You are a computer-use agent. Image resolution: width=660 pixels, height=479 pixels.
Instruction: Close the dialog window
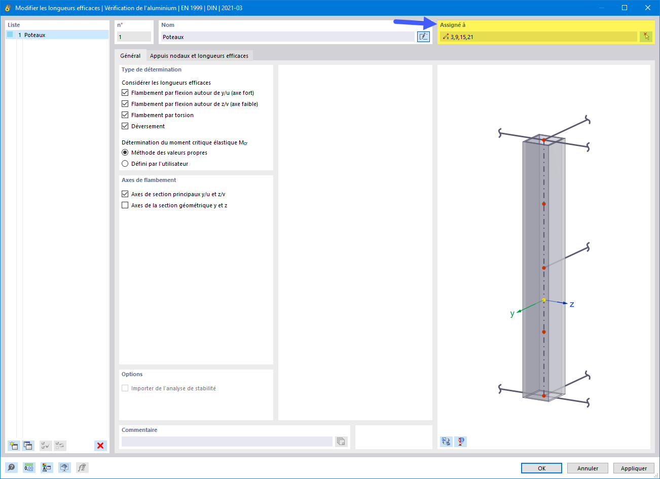(x=648, y=8)
